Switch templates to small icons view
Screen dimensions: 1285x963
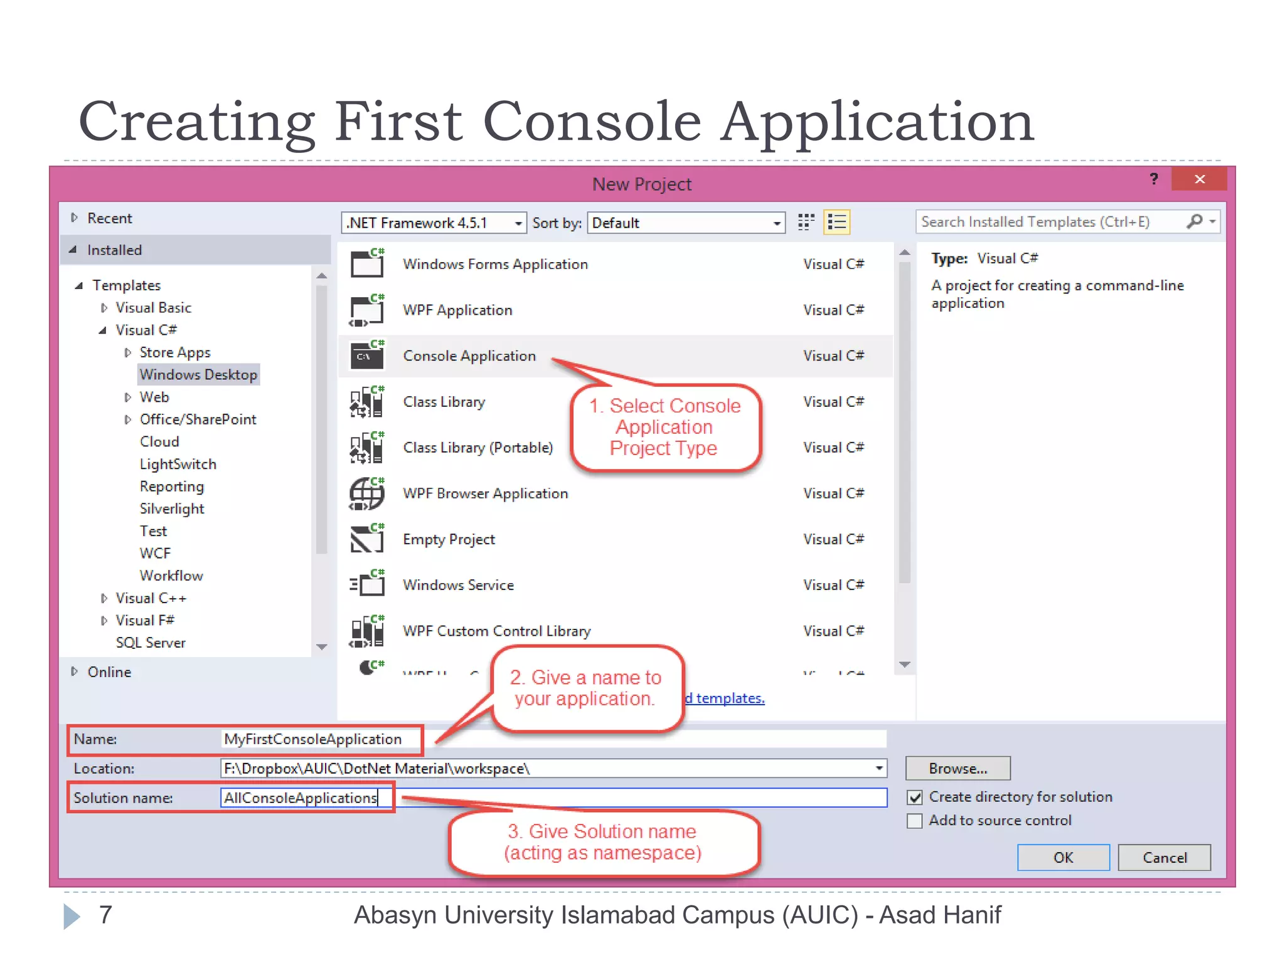(x=806, y=222)
